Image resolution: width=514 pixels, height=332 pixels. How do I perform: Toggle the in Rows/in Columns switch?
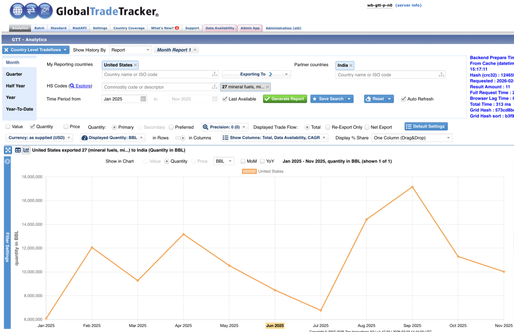[180, 138]
